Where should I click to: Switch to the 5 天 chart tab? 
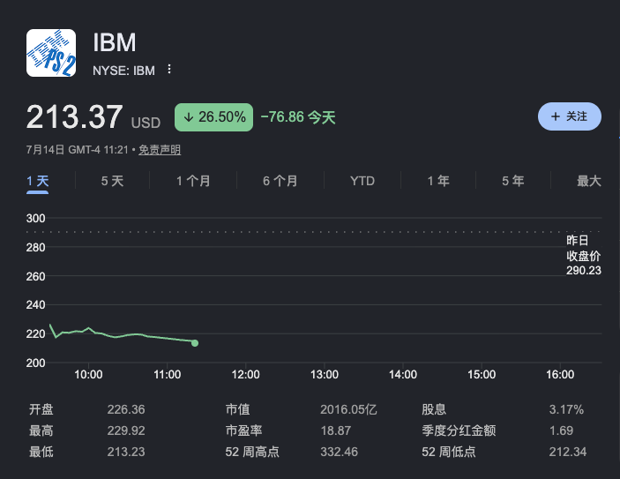(x=112, y=181)
